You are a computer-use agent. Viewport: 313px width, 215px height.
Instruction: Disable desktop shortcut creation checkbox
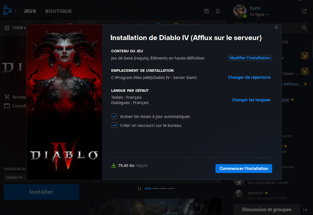coord(114,125)
